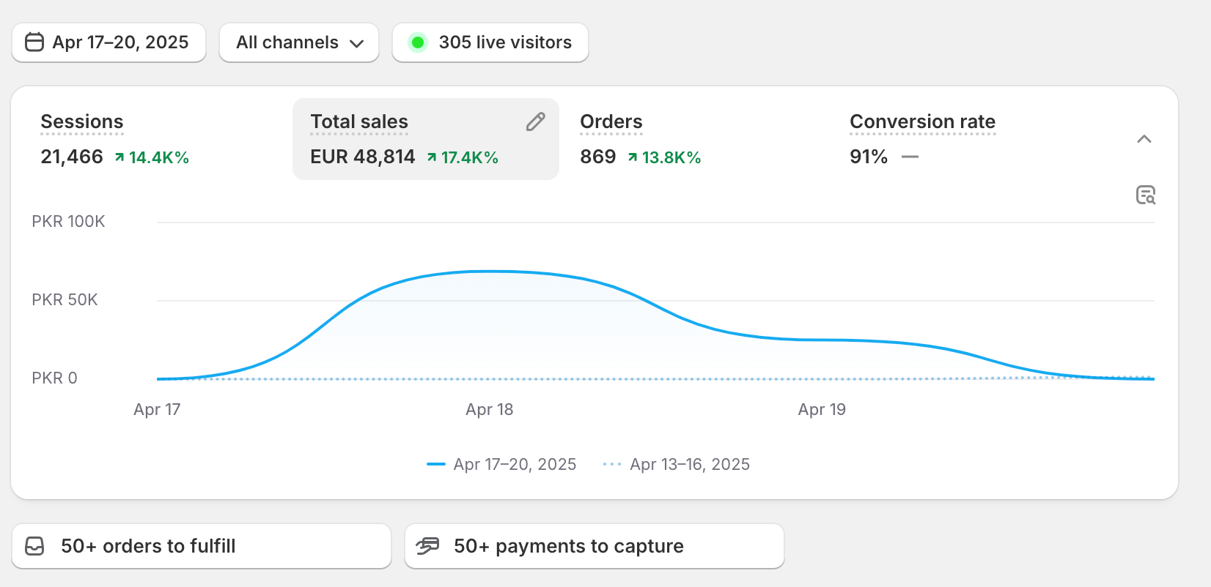Click the green live visitors indicator dot
The height and width of the screenshot is (587, 1211).
pos(418,42)
